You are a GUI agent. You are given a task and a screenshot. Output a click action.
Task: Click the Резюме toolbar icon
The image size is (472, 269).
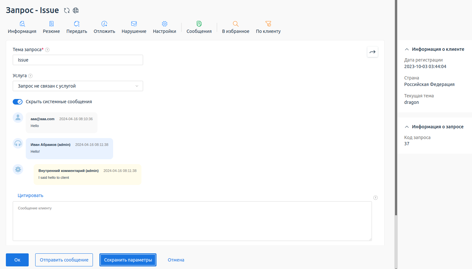point(52,24)
